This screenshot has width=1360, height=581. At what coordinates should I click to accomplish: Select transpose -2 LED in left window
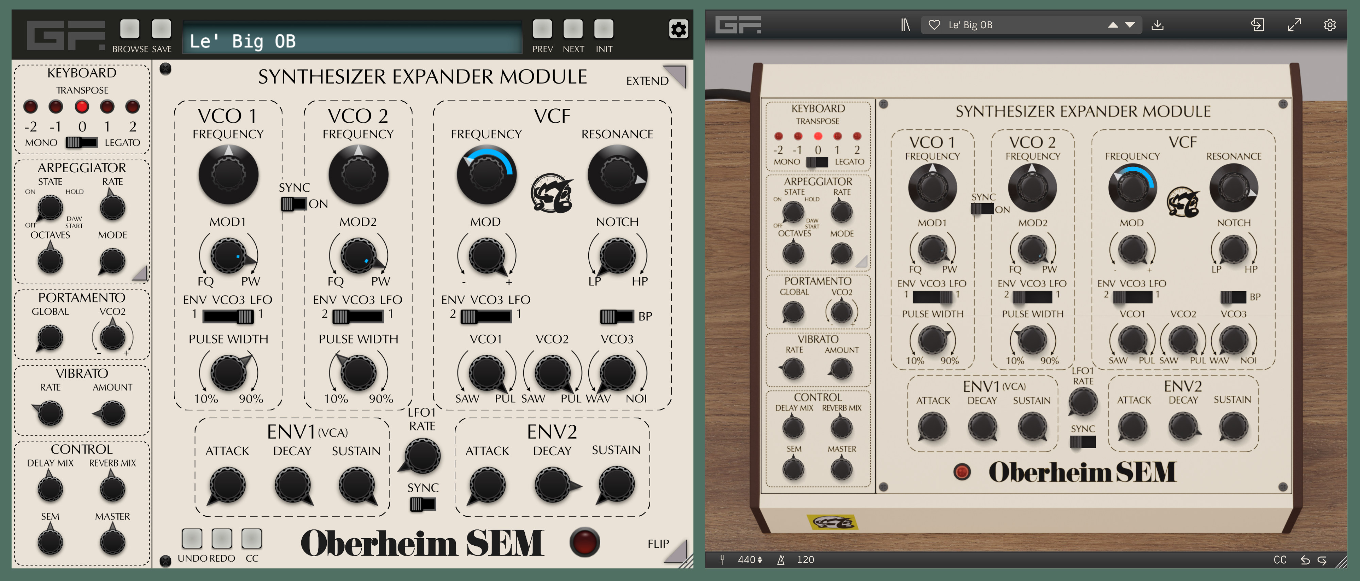pos(31,106)
